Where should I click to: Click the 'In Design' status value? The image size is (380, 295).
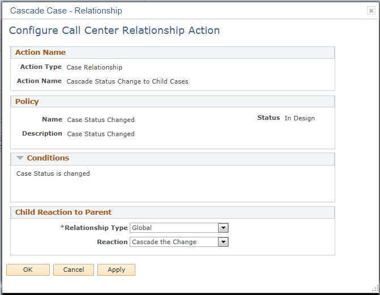[x=300, y=118]
